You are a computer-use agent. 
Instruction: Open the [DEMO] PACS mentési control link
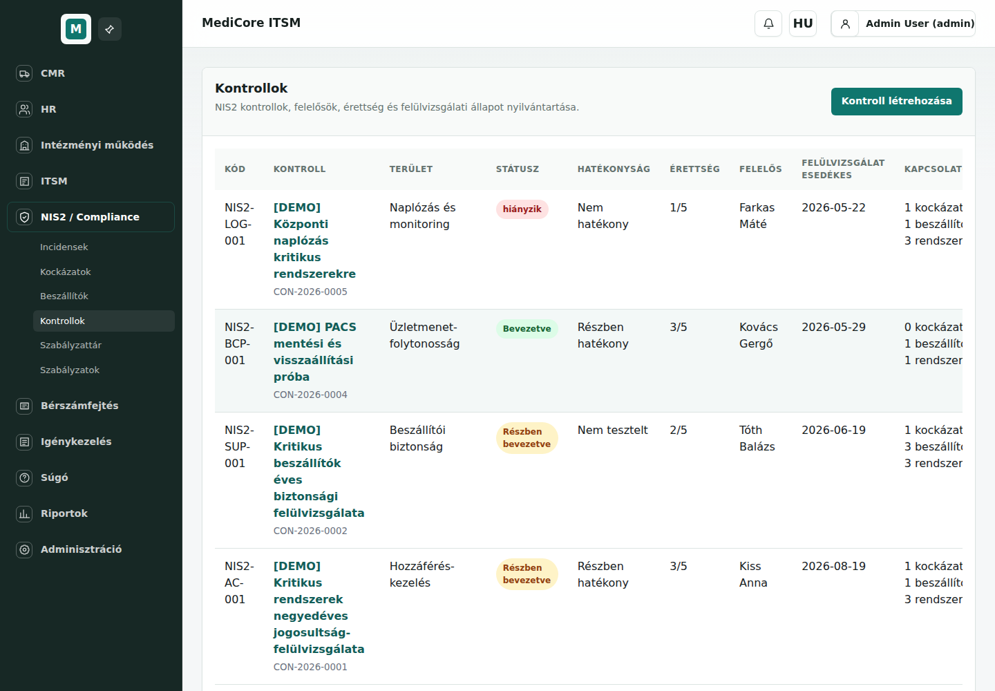315,352
